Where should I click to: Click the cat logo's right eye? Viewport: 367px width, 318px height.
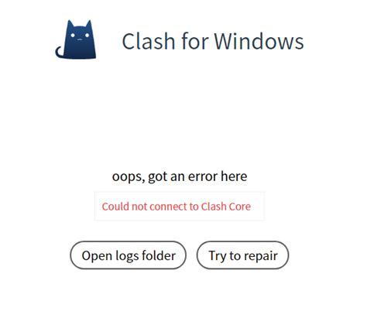87,35
